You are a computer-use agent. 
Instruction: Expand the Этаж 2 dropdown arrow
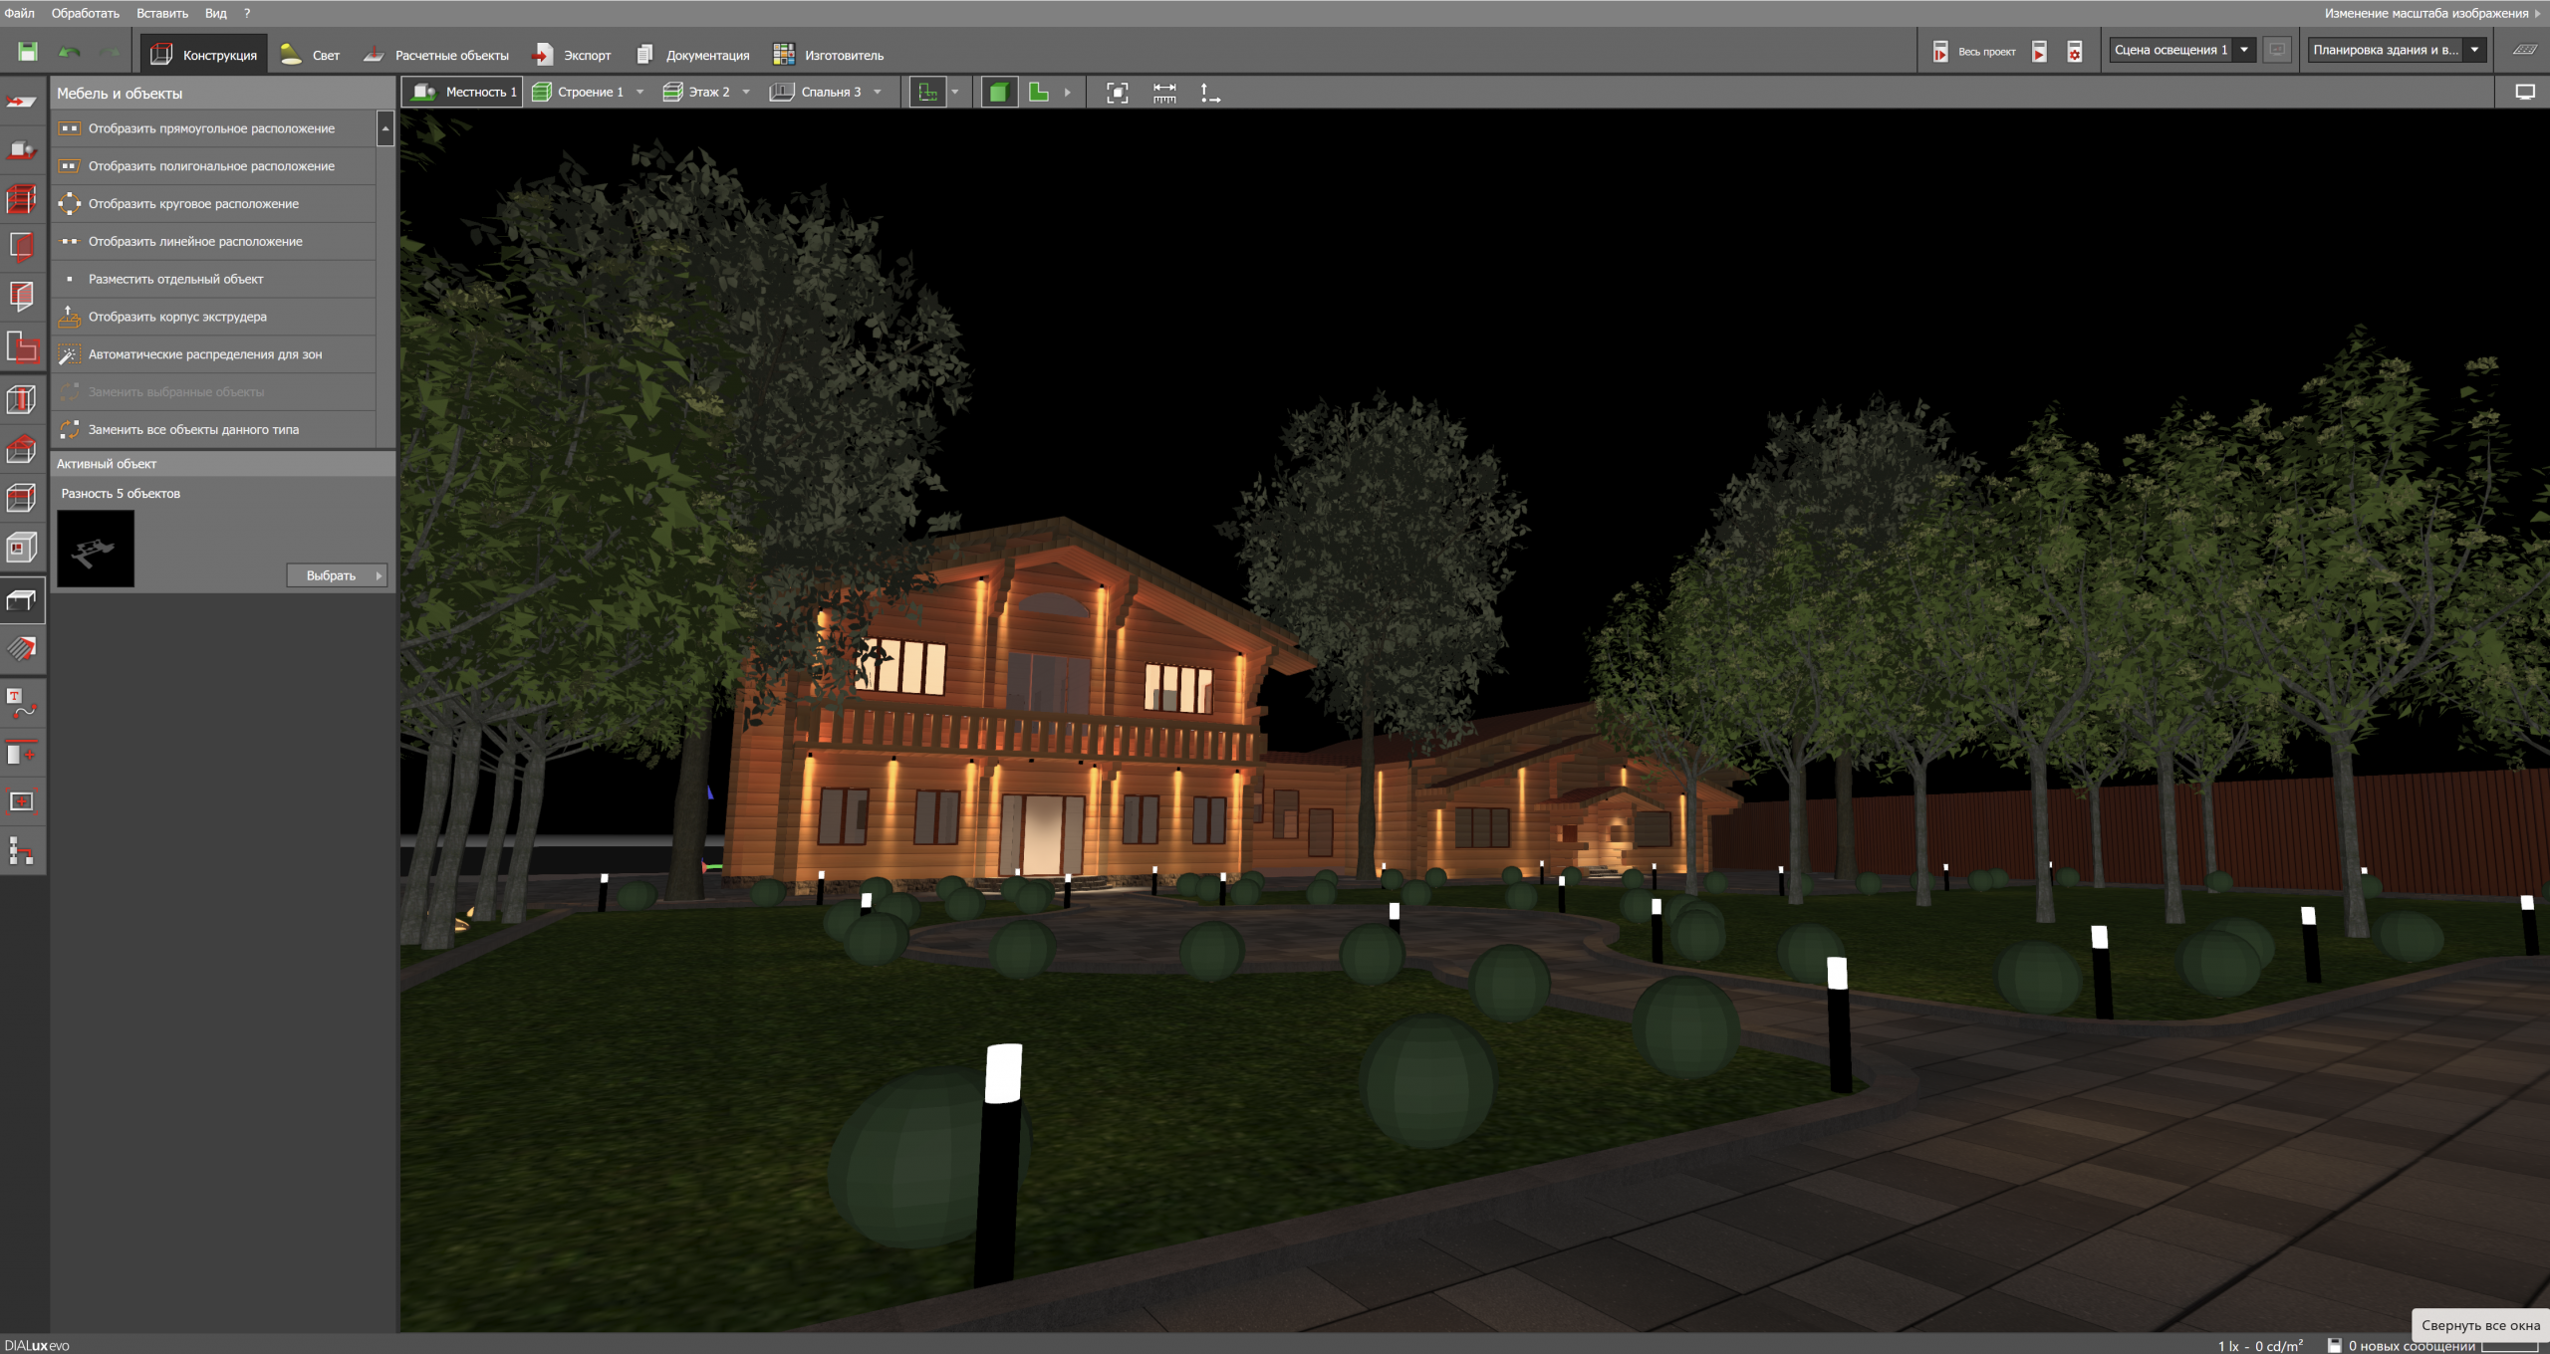pos(746,93)
